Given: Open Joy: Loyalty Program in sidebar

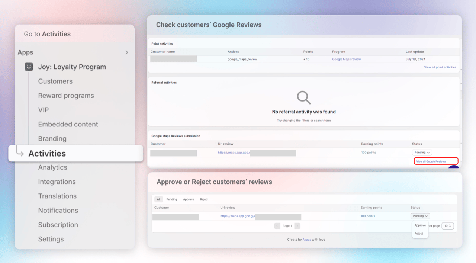Looking at the screenshot, I should pyautogui.click(x=72, y=67).
